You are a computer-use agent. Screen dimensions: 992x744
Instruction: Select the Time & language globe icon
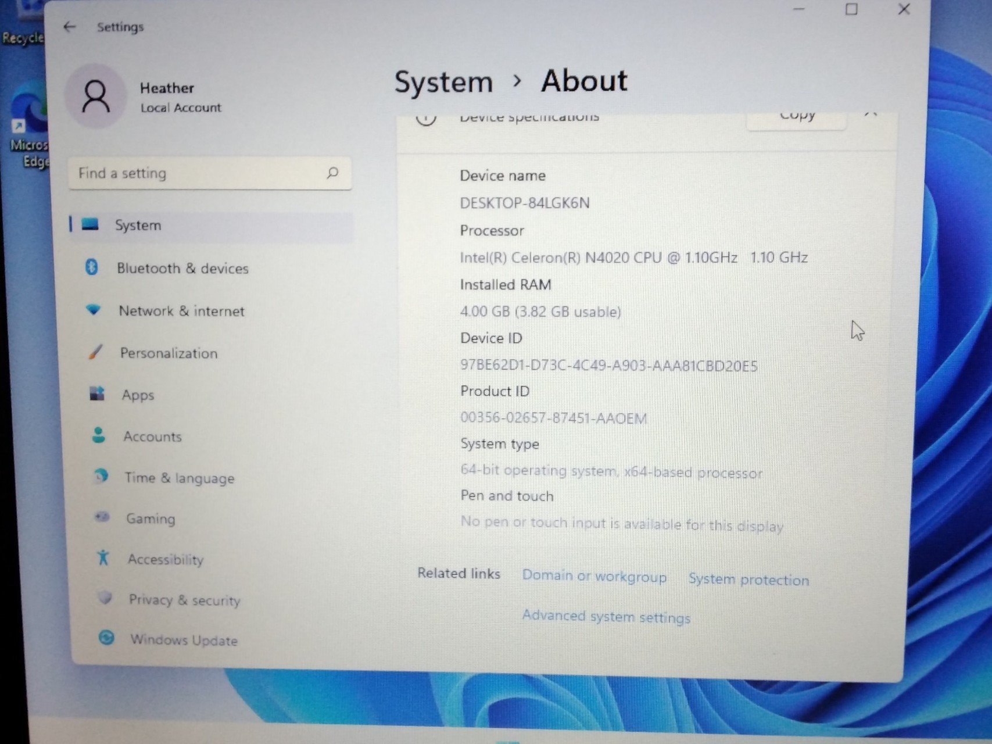click(x=101, y=477)
